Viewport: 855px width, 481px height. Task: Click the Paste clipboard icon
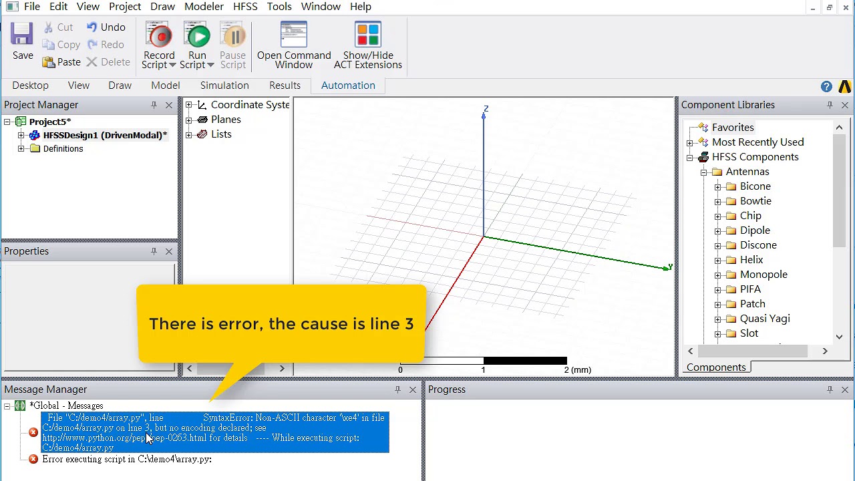(48, 62)
